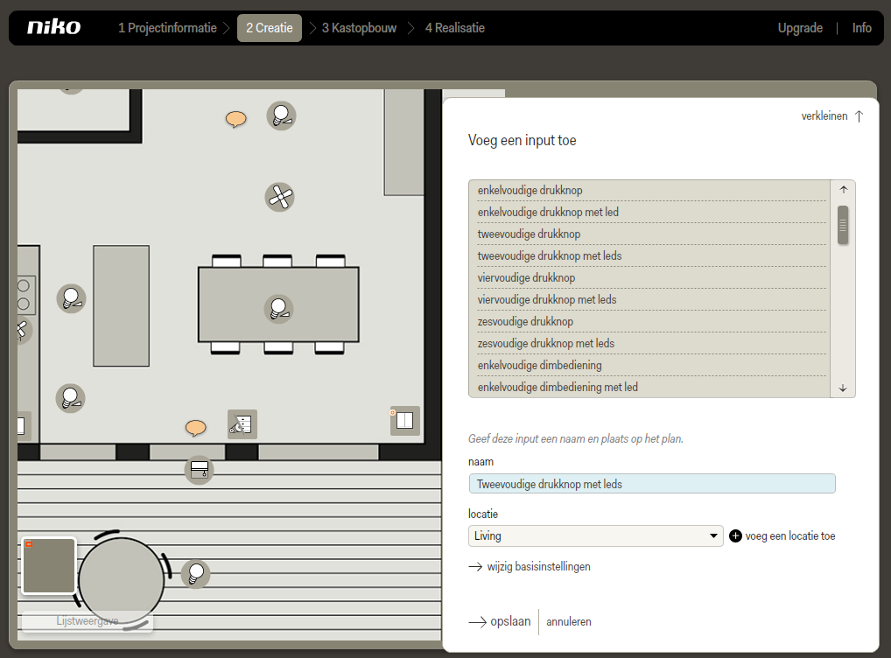Viewport: 891px width, 658px height.
Task: Click the floor plan overview thumbnail
Action: pyautogui.click(x=49, y=566)
